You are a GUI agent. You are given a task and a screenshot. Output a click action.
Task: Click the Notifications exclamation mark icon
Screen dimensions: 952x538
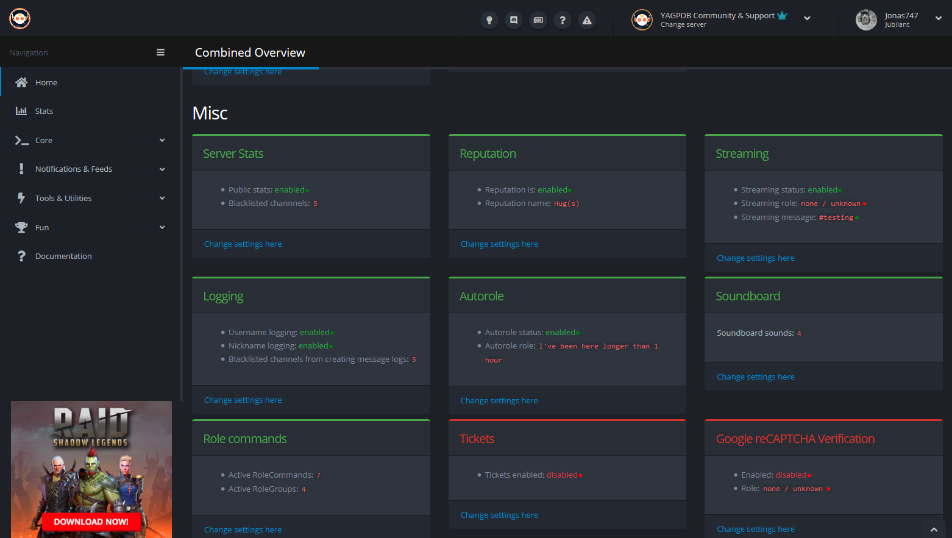[x=21, y=169]
